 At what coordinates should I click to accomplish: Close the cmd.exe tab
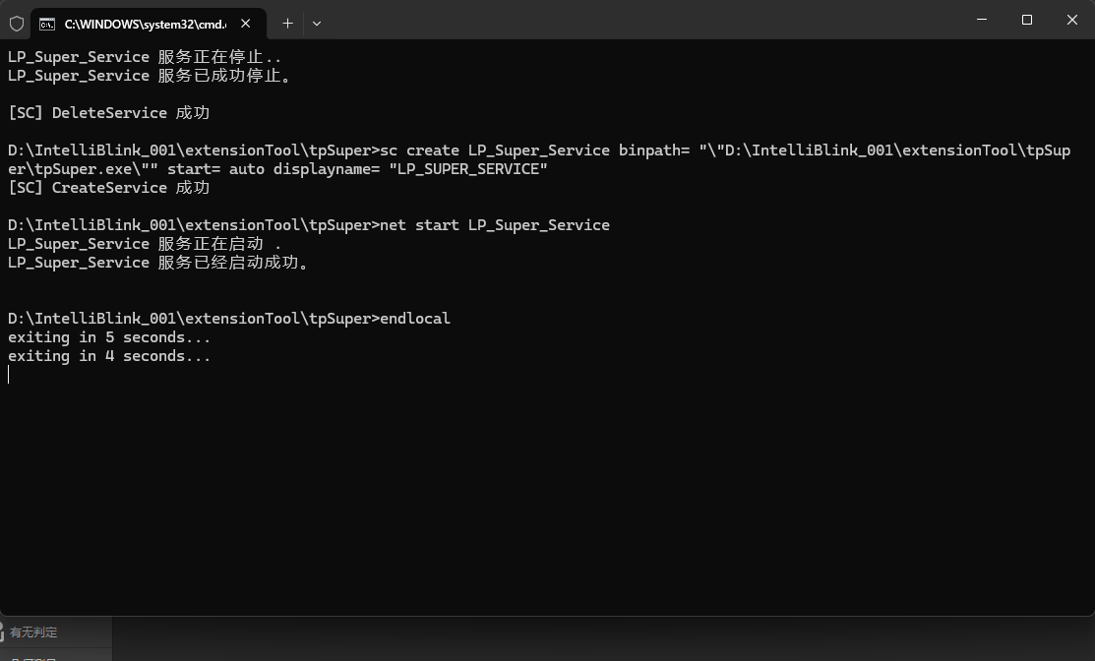tap(246, 24)
